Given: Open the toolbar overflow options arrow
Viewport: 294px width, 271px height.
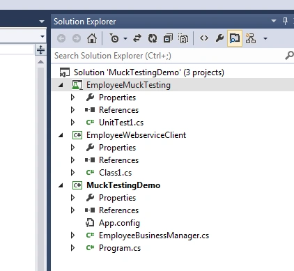Looking at the screenshot, I should point(265,38).
